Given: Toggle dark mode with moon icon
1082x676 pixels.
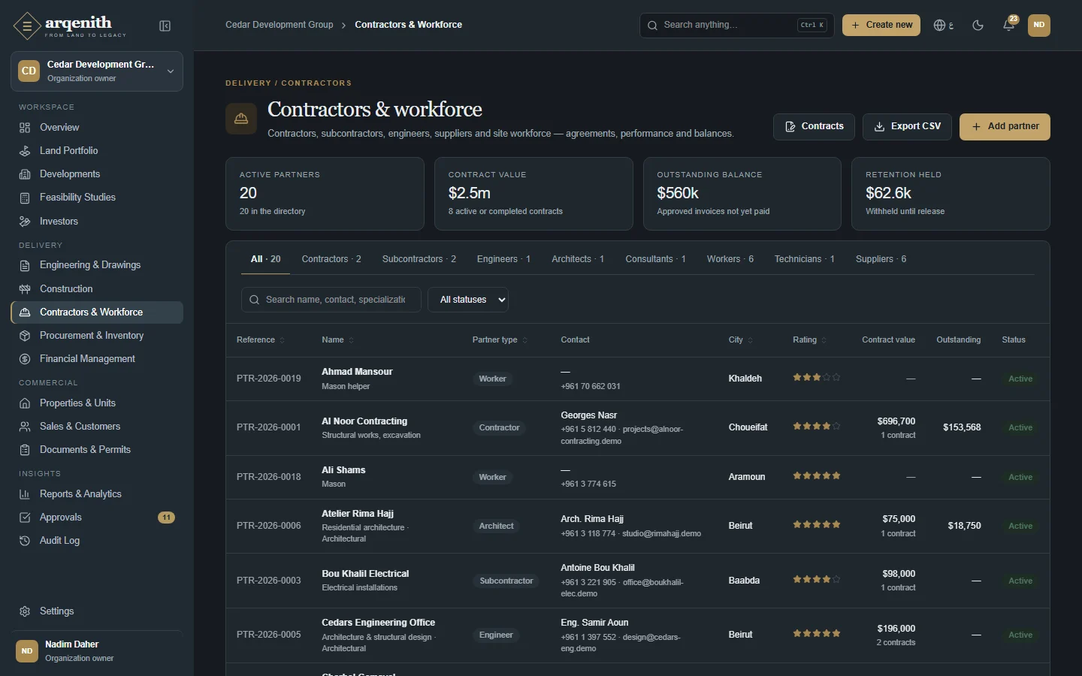Looking at the screenshot, I should [978, 25].
